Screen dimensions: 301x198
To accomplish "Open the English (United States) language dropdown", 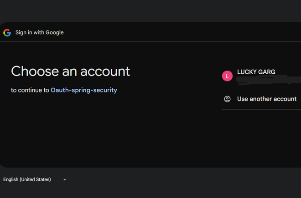I will point(35,180).
